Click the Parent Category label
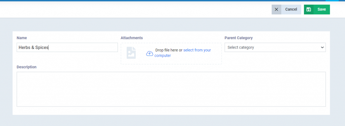 tap(239, 38)
